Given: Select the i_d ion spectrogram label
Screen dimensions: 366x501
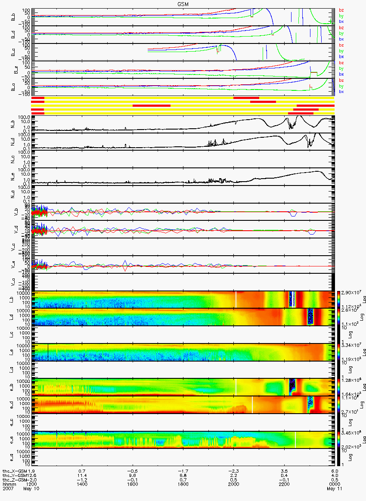Looking at the screenshot, I should point(12,318).
